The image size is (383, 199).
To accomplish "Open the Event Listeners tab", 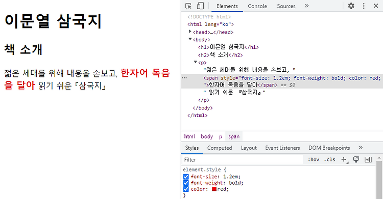I will click(x=282, y=148).
